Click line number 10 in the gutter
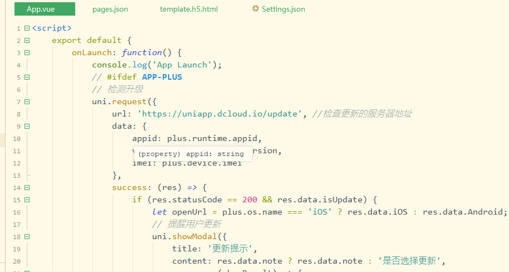Screen dimensions: 509x272 click(x=16, y=138)
